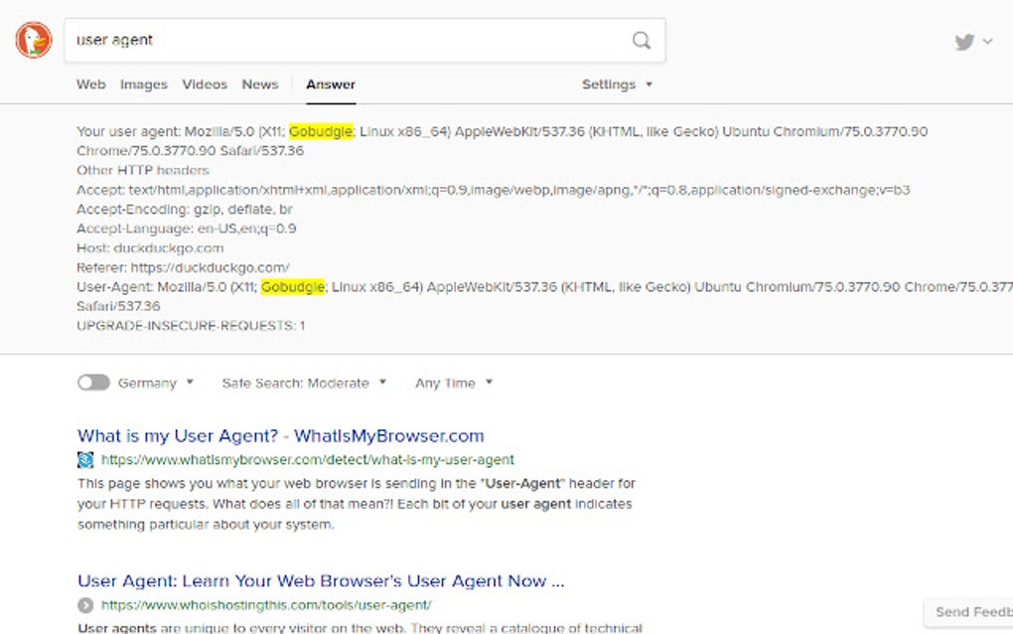Open the What is my User Agent result
The height and width of the screenshot is (634, 1013).
coord(281,435)
